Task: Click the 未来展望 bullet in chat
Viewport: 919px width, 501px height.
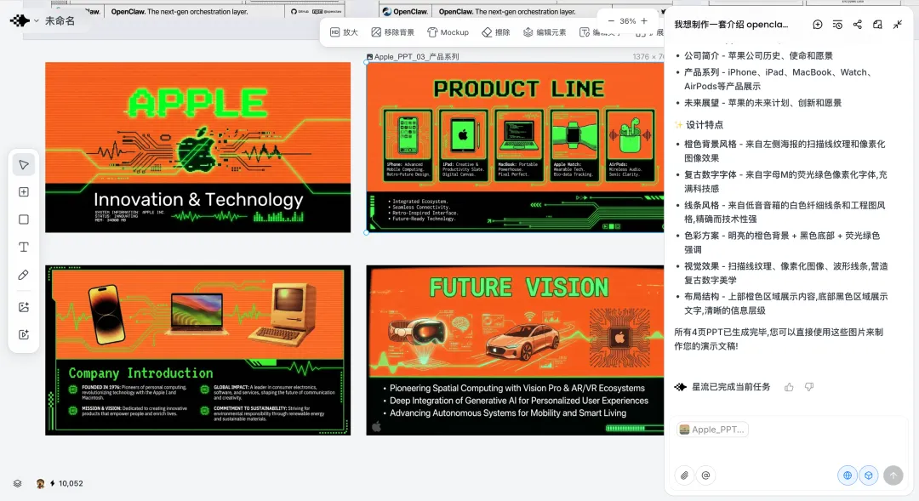Action: coord(762,103)
